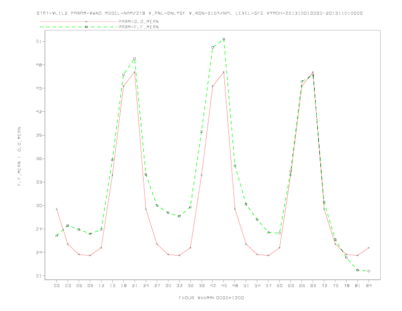
Task: Click y-axis tick label 39
Action: tap(39, 135)
